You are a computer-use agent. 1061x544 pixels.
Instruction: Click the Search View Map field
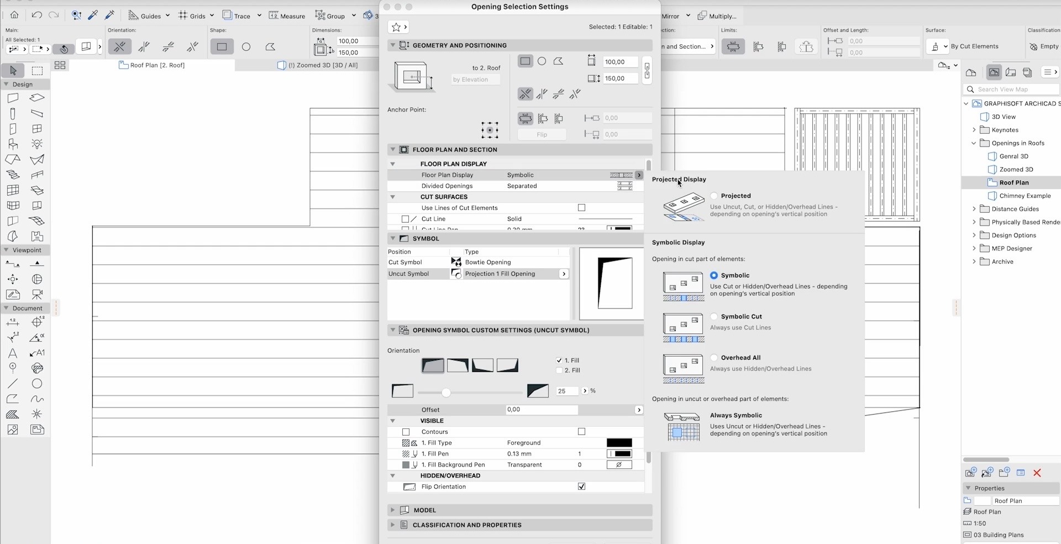click(1012, 89)
